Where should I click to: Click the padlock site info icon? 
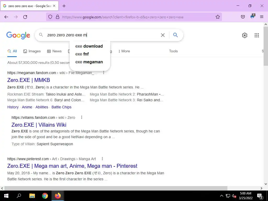[x=58, y=17]
